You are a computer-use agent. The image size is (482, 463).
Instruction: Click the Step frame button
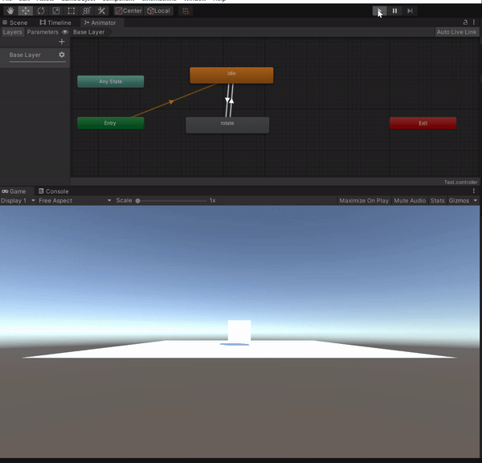(x=410, y=11)
